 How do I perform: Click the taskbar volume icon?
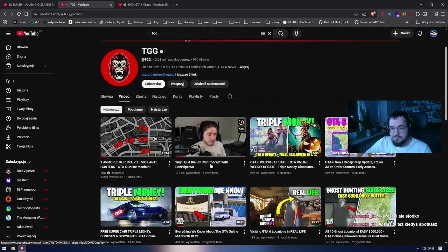[423, 248]
